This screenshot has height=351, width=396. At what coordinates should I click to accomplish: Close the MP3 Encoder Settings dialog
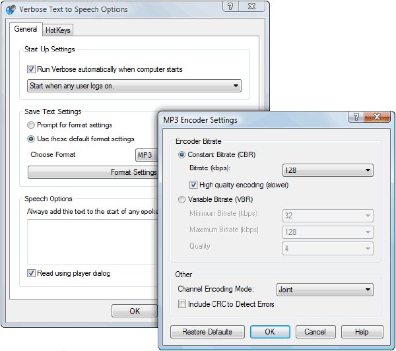tap(378, 117)
